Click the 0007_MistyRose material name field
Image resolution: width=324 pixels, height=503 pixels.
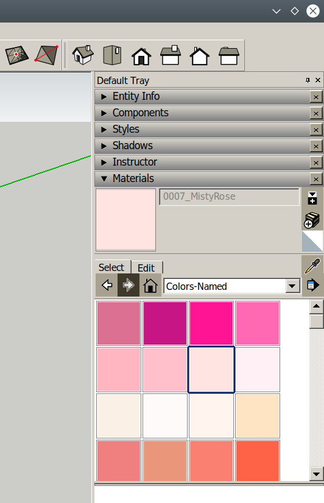point(230,197)
